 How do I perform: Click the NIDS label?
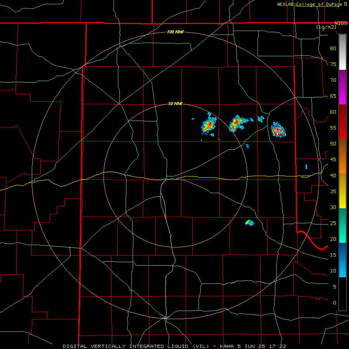tap(340, 23)
